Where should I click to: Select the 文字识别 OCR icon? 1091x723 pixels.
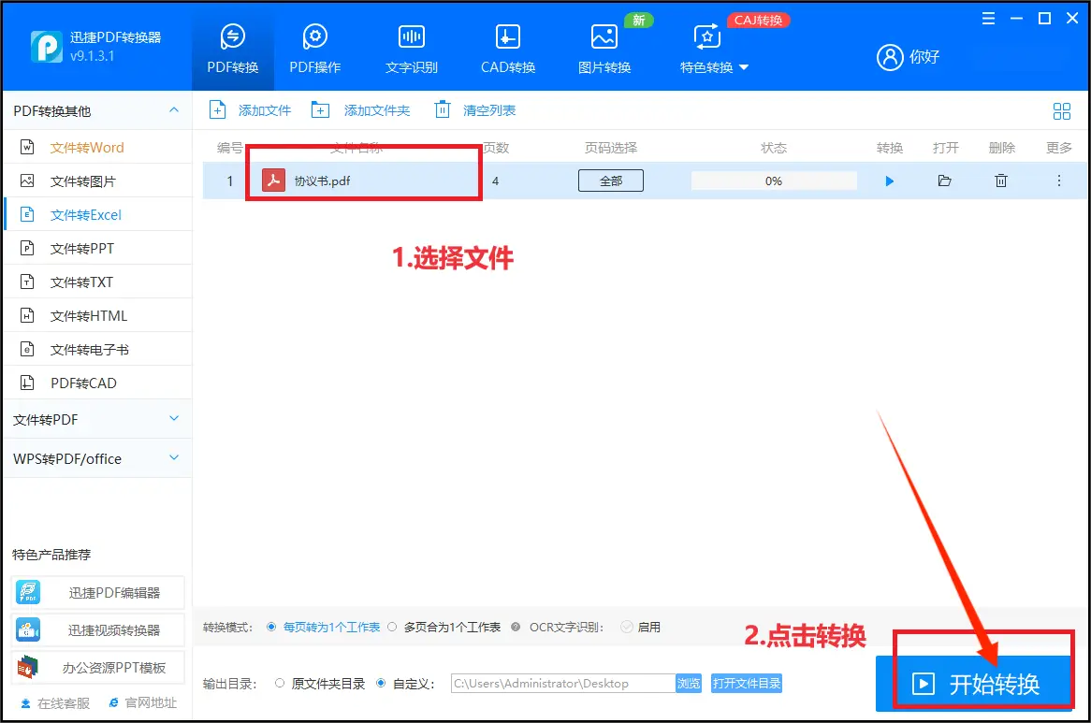[411, 49]
